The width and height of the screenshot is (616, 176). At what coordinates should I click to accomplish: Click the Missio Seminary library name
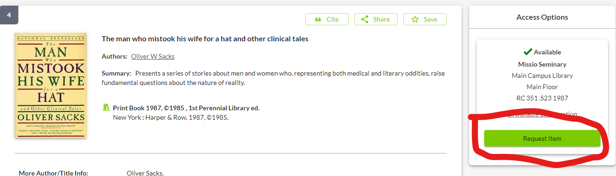(x=542, y=64)
